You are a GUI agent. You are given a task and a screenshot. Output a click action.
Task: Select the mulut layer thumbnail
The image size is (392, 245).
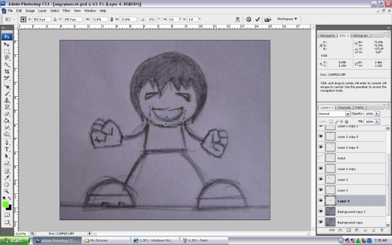[330, 158]
